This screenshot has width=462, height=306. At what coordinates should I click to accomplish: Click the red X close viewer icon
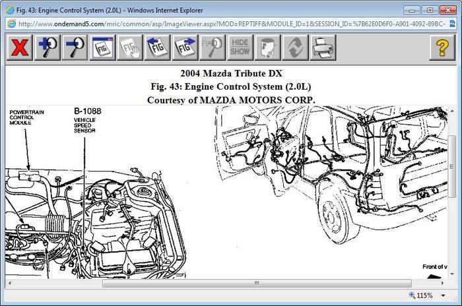point(19,47)
